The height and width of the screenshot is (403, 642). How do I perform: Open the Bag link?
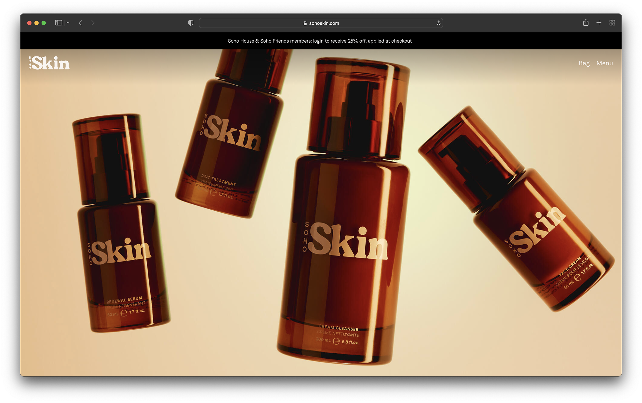[584, 63]
